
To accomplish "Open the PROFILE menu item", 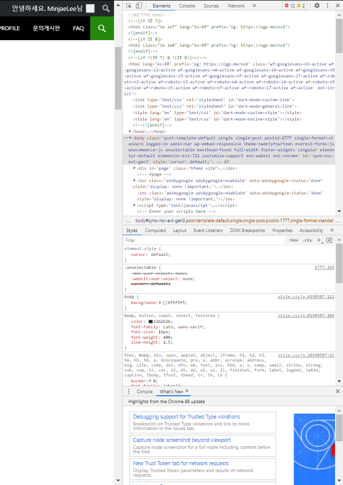I will pyautogui.click(x=10, y=28).
